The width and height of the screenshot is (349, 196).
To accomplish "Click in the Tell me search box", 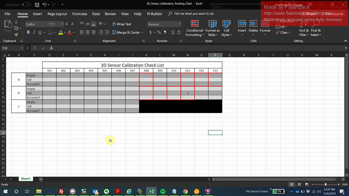I will coord(194,14).
